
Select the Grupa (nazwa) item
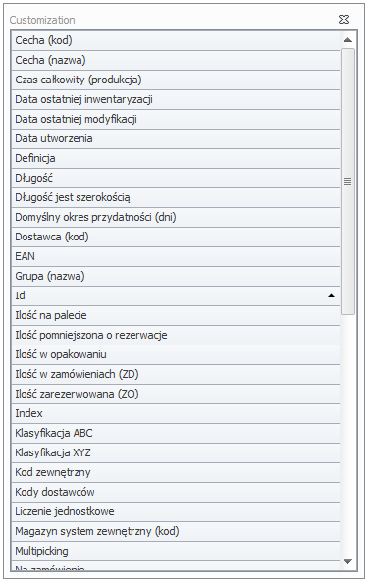176,276
